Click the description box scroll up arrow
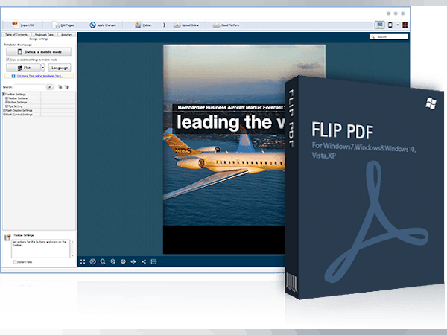The image size is (447, 335). point(72,242)
